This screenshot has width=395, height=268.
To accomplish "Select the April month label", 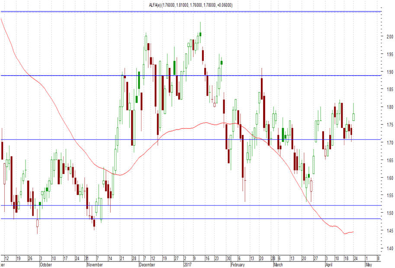I will click(x=329, y=265).
